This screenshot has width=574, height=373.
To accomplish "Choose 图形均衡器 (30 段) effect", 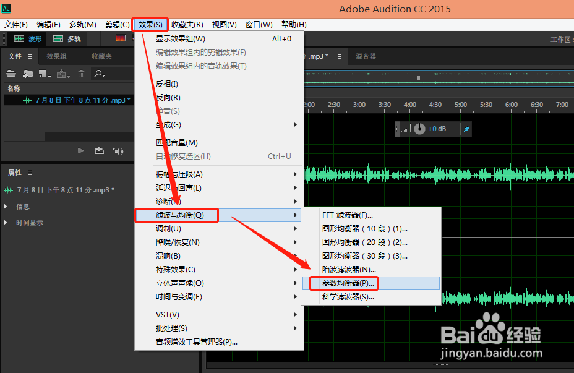I will tap(371, 256).
